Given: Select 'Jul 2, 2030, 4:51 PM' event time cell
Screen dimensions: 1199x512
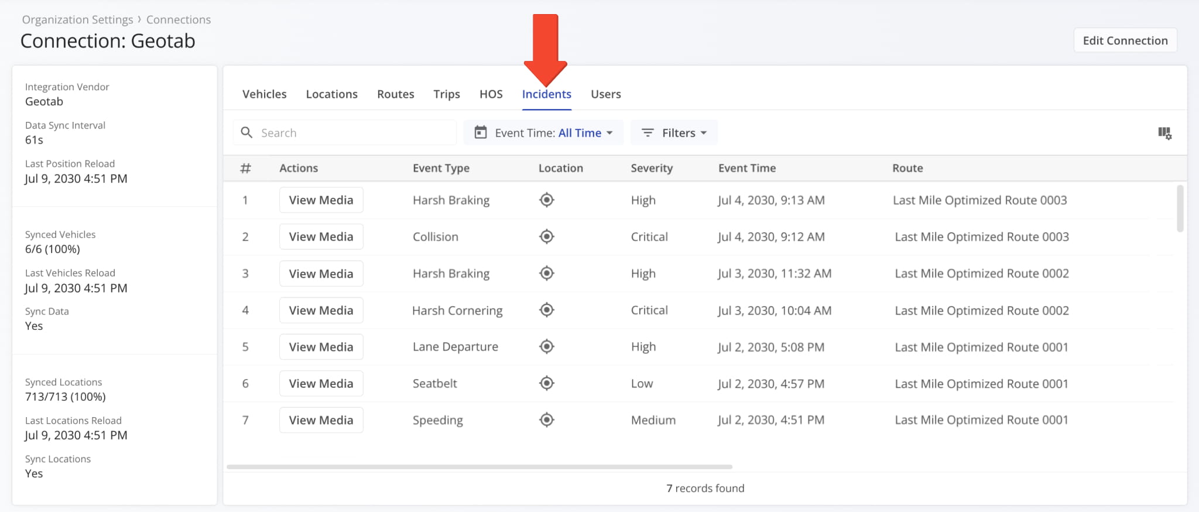Looking at the screenshot, I should click(771, 420).
